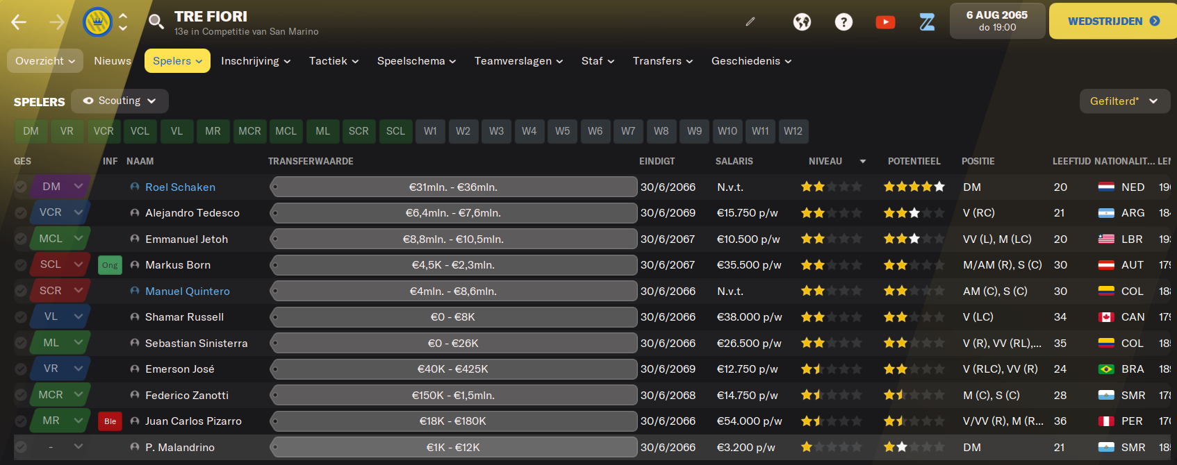Image resolution: width=1177 pixels, height=465 pixels.
Task: Toggle selection check for the DM row
Action: point(21,187)
